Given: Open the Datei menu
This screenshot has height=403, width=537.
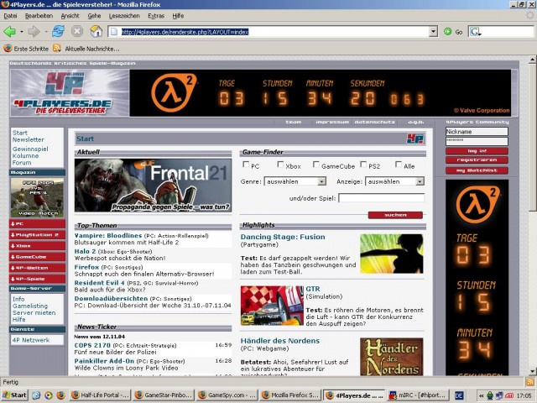Looking at the screenshot, I should point(10,16).
